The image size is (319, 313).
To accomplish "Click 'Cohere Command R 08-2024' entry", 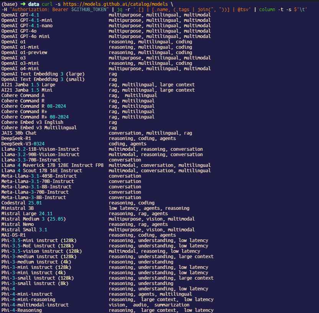I will pos(34,106).
